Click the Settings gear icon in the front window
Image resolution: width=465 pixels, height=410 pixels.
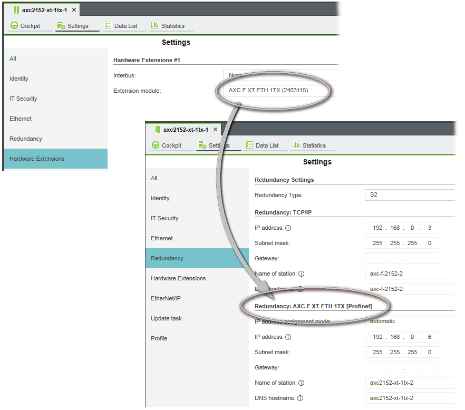[x=202, y=145]
